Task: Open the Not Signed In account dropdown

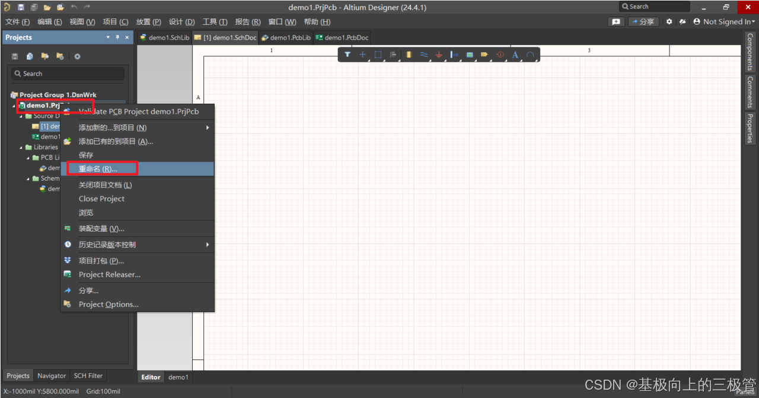Action: pos(724,21)
